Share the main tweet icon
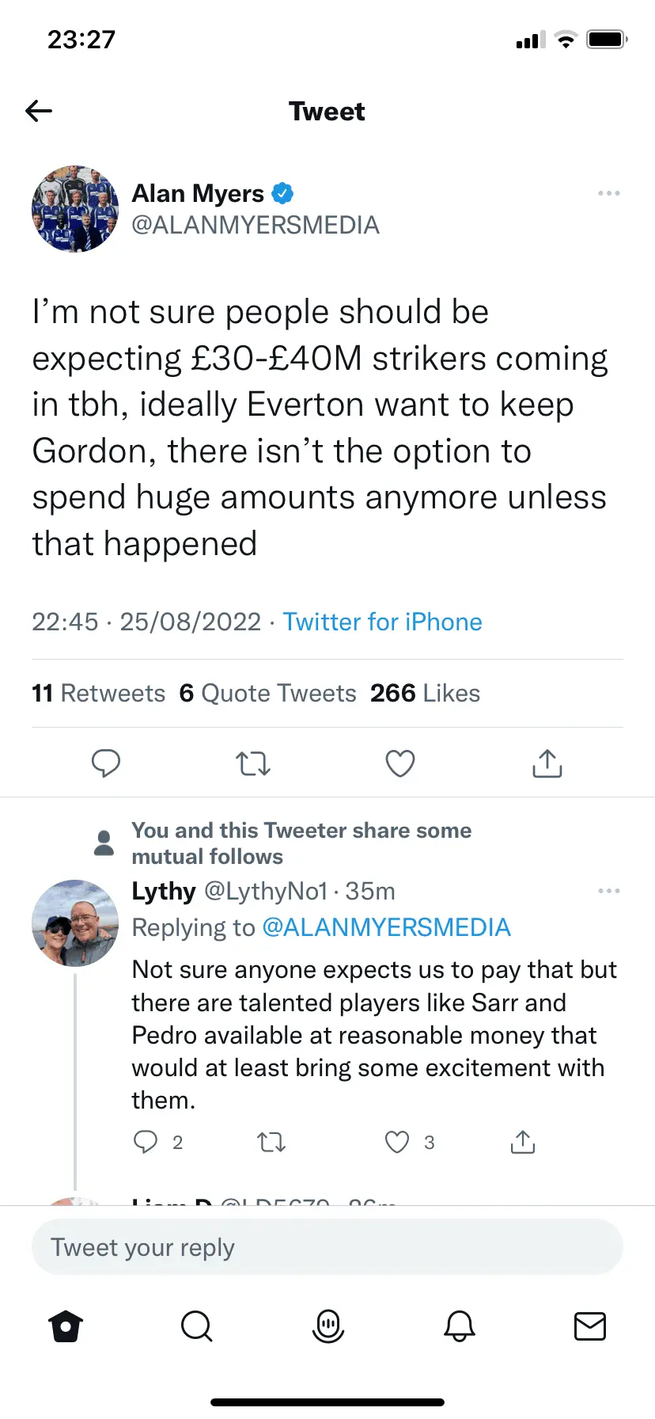The image size is (655, 1419). [x=547, y=763]
